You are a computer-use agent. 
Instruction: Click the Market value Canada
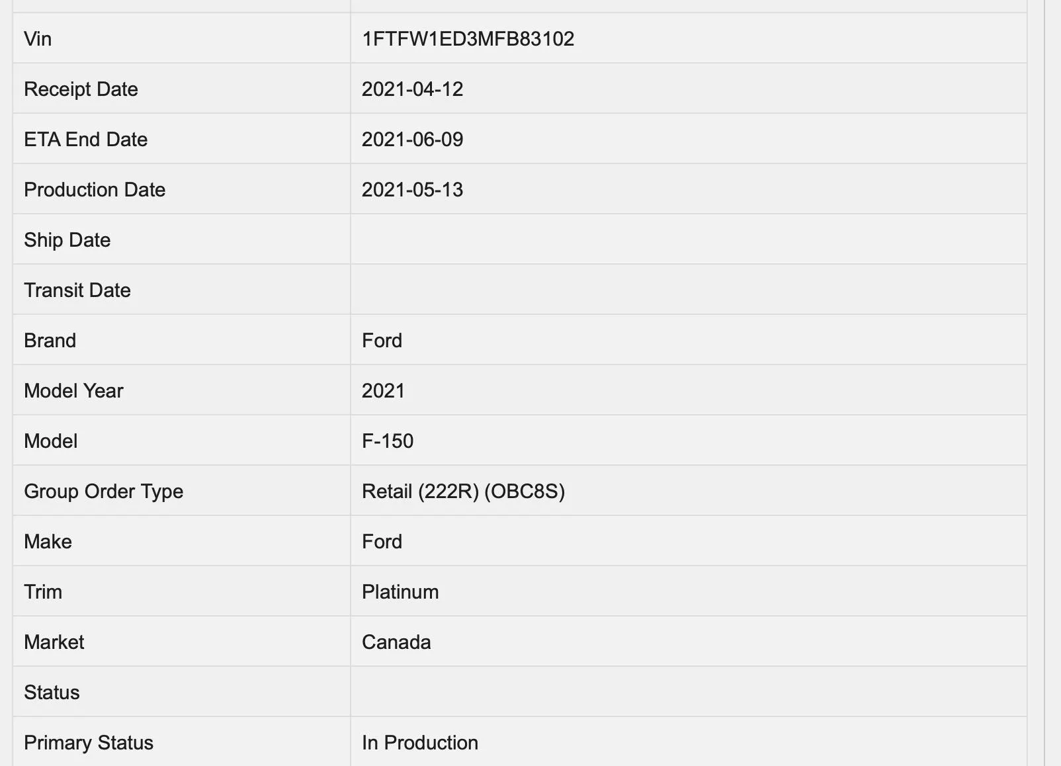point(396,642)
